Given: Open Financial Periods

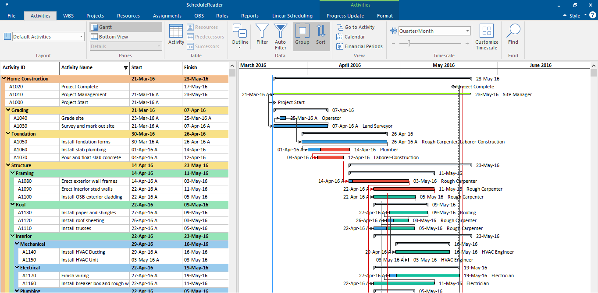Looking at the screenshot, I should pyautogui.click(x=360, y=46).
